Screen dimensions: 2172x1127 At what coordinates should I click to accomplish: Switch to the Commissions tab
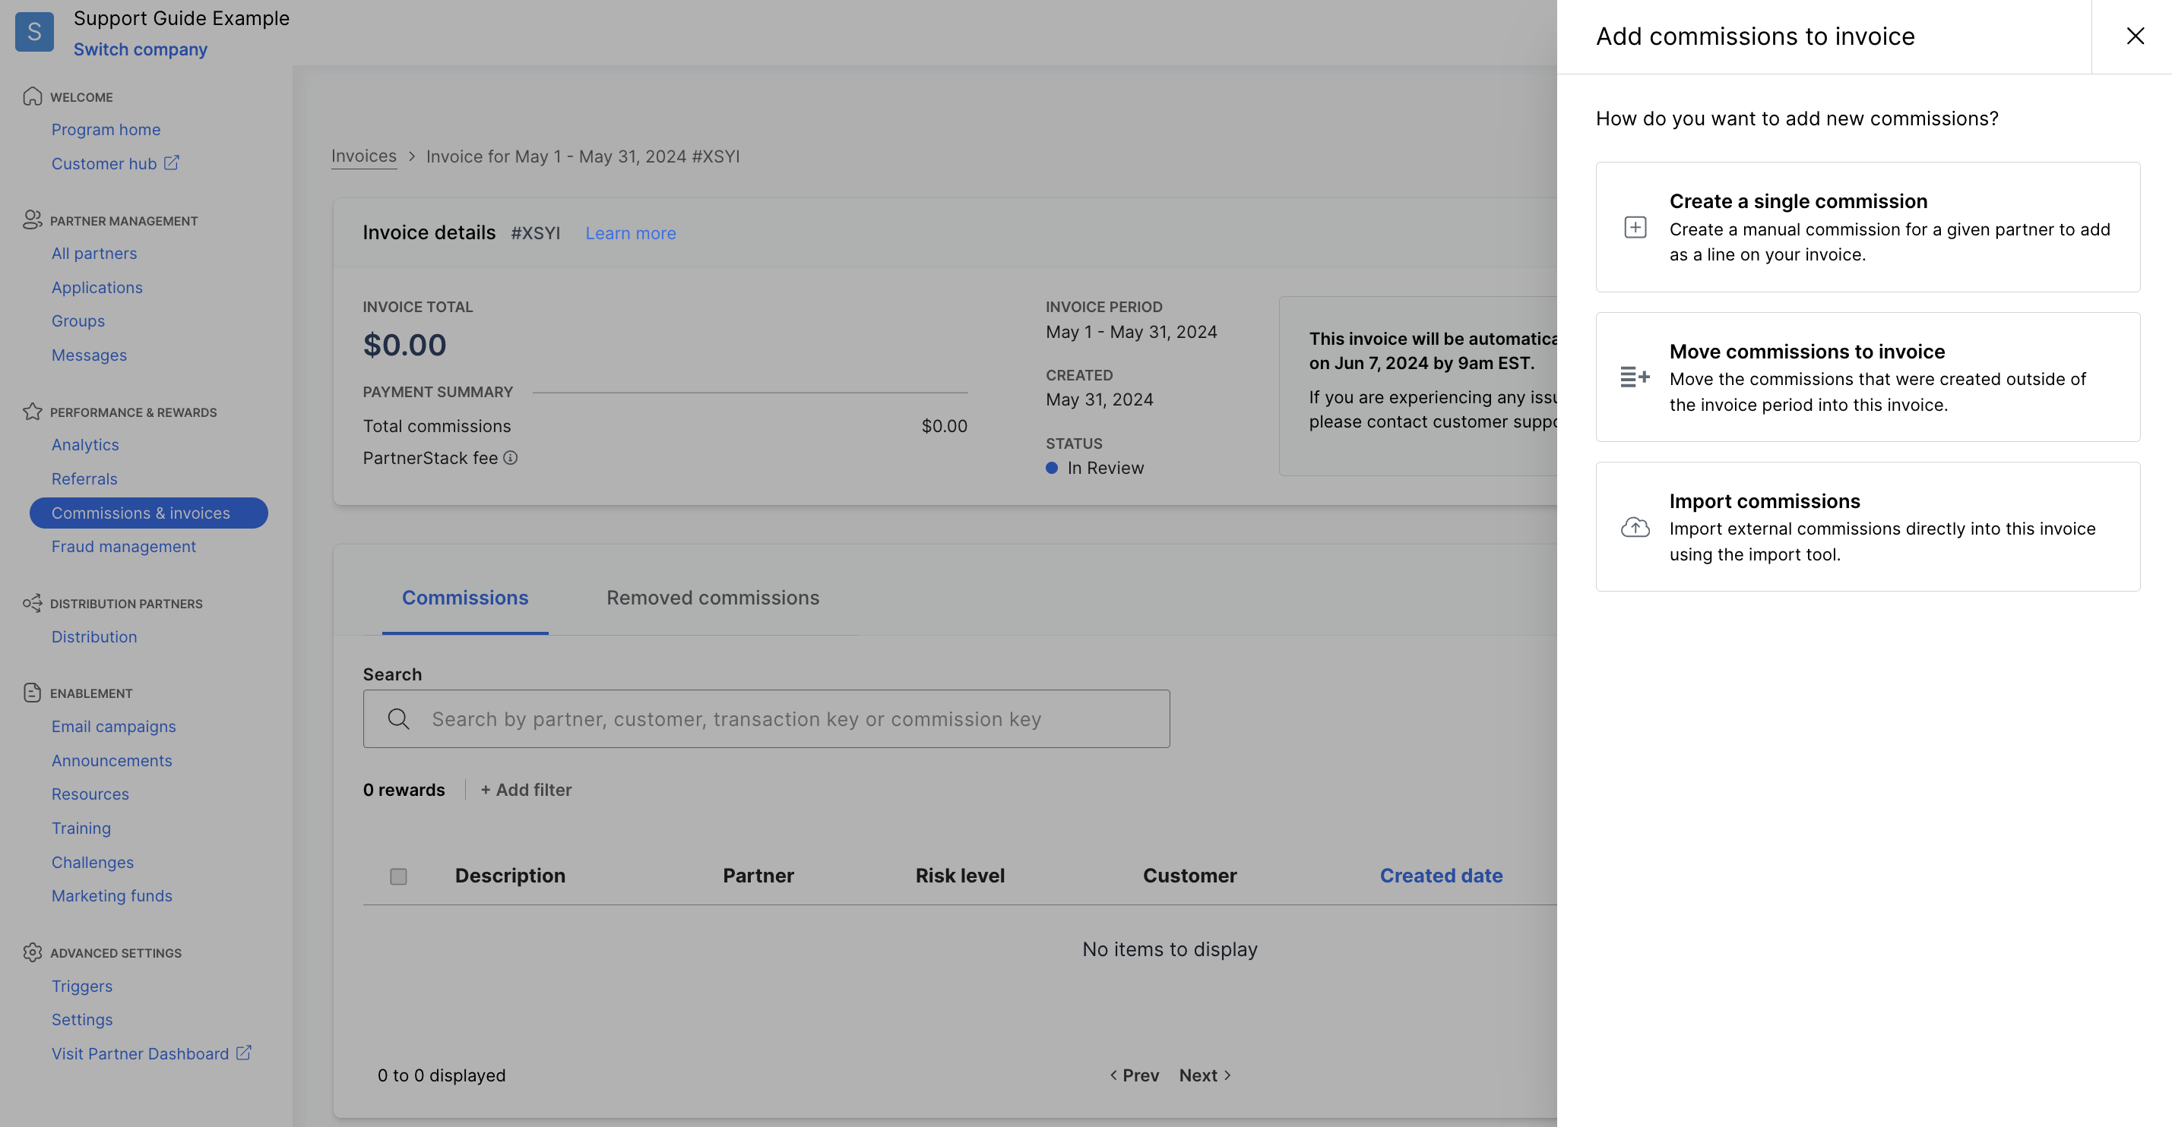pyautogui.click(x=464, y=598)
